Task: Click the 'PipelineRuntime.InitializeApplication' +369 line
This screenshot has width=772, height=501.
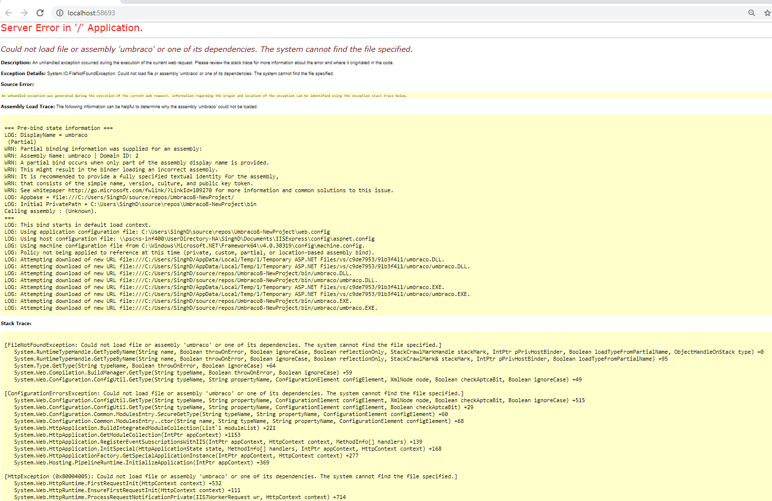Action: click(141, 463)
